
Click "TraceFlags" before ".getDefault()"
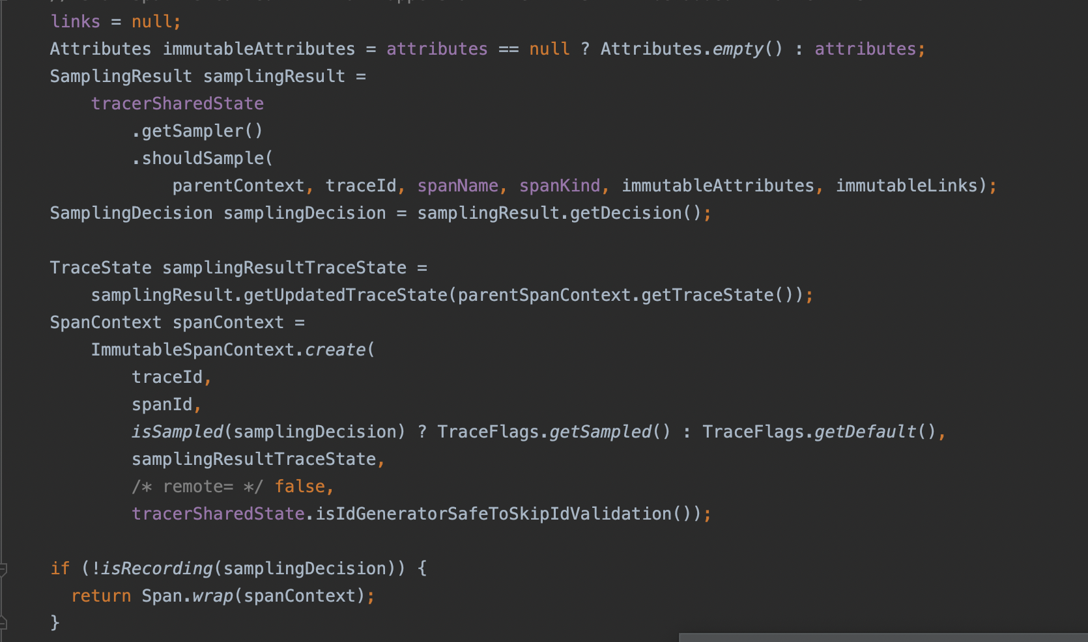[753, 432]
